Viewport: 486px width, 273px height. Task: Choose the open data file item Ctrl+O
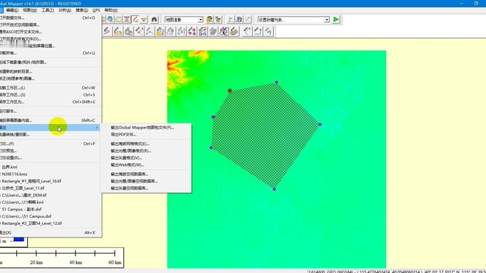49,18
